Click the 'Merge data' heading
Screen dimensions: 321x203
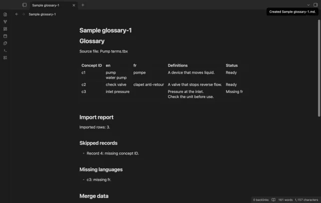point(94,196)
